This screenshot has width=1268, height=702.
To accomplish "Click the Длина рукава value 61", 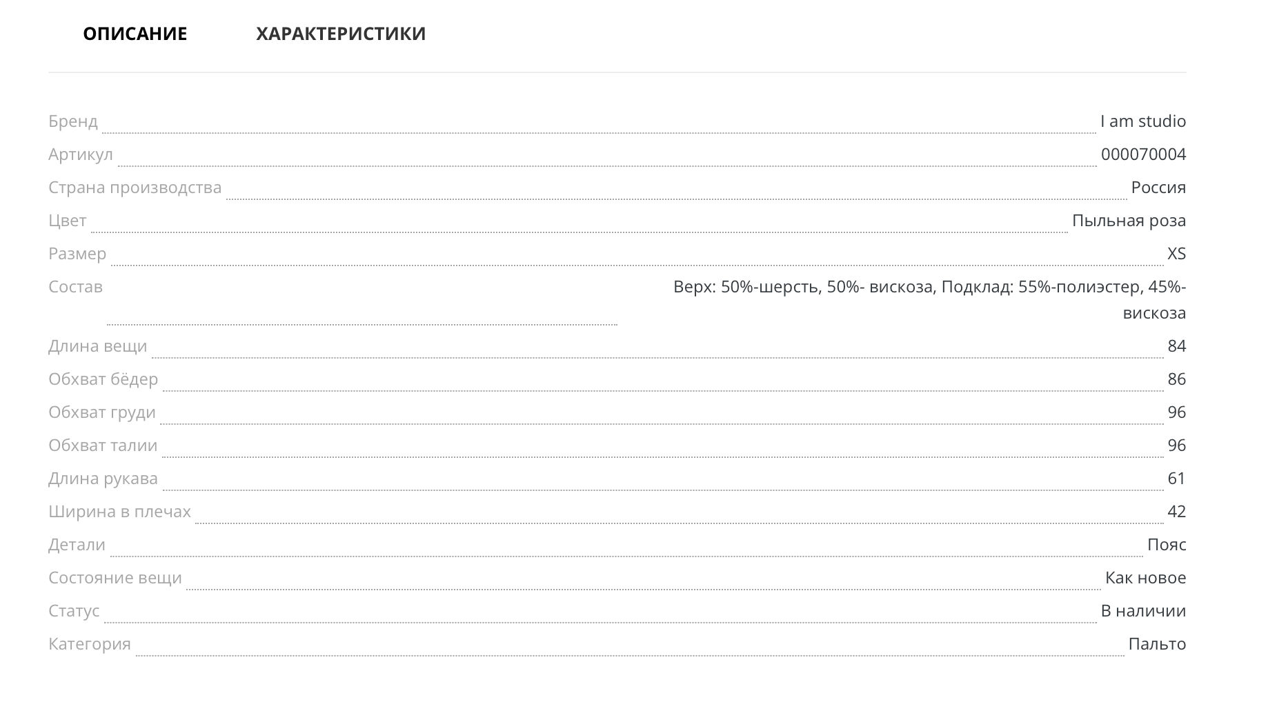I will [x=1176, y=479].
